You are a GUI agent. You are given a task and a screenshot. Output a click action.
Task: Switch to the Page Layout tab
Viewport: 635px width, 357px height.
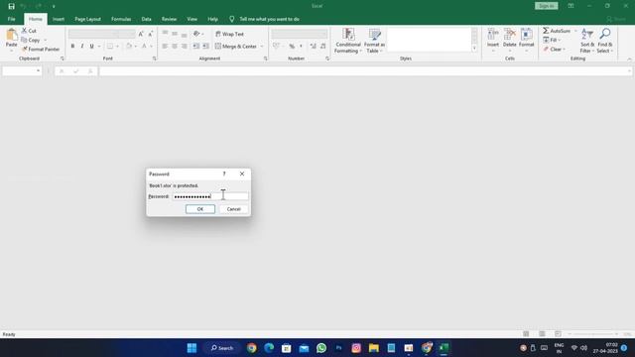pos(87,19)
